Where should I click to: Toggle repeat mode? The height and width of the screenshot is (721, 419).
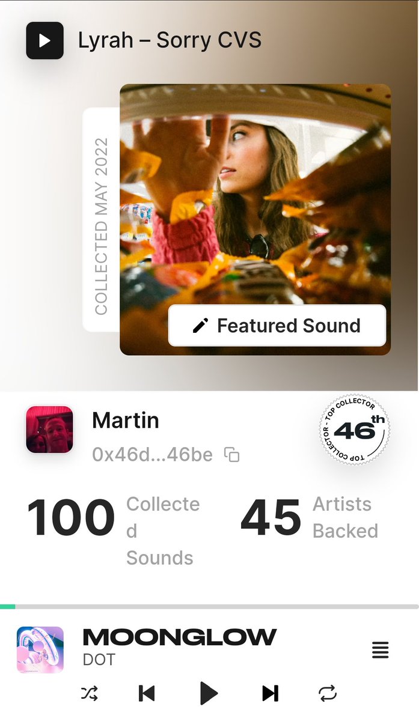click(328, 693)
